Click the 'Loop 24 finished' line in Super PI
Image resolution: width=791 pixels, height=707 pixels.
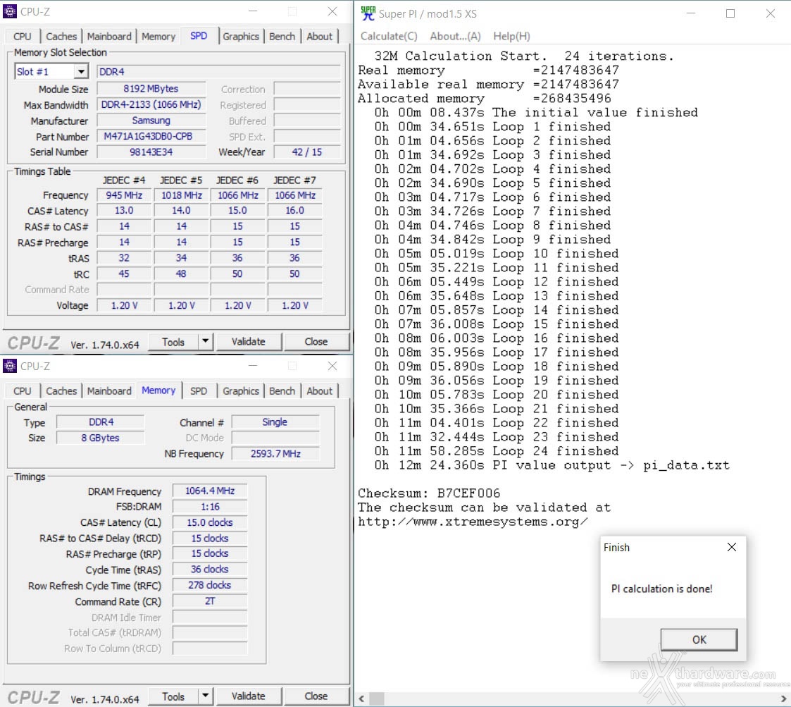point(497,451)
